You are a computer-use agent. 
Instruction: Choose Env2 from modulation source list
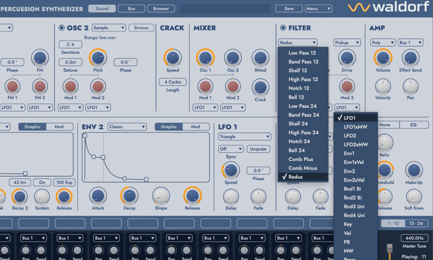[x=349, y=171]
